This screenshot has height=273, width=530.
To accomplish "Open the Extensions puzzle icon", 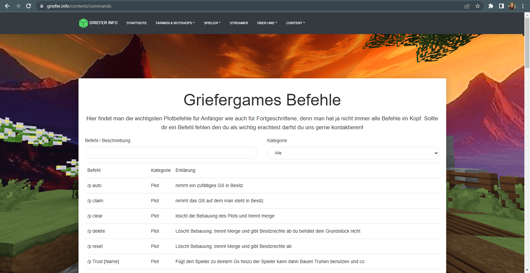I will click(491, 6).
